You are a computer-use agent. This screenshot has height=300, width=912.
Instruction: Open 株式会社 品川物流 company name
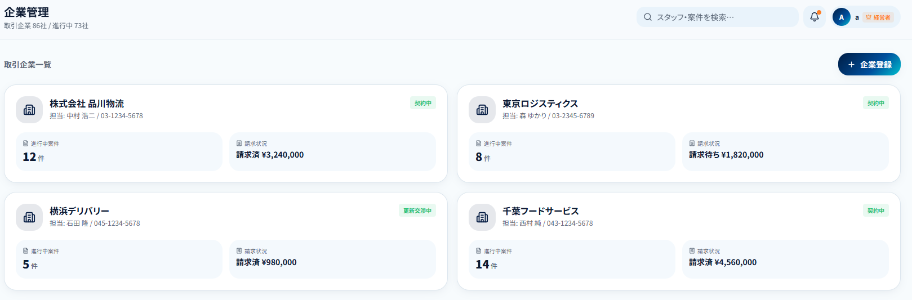pyautogui.click(x=87, y=104)
